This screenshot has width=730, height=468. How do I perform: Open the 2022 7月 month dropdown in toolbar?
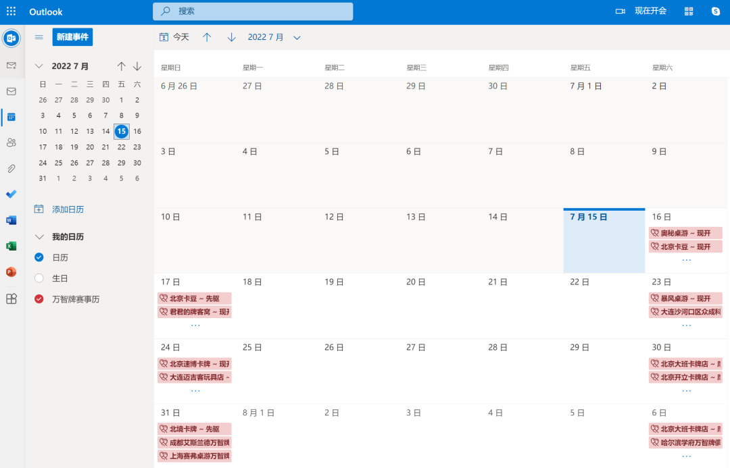[x=297, y=38]
